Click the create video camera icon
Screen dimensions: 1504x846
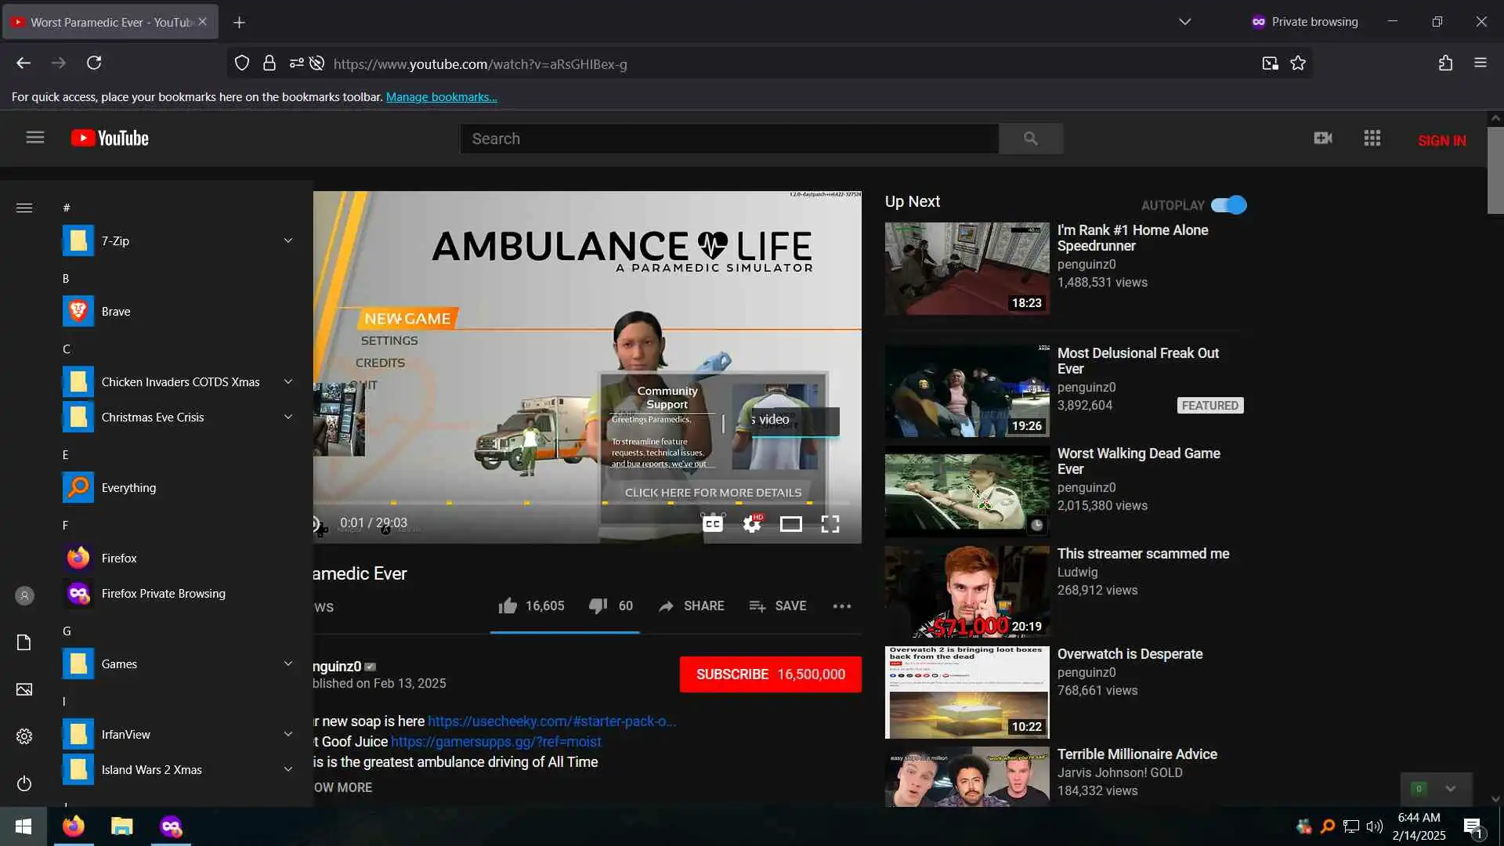point(1322,139)
